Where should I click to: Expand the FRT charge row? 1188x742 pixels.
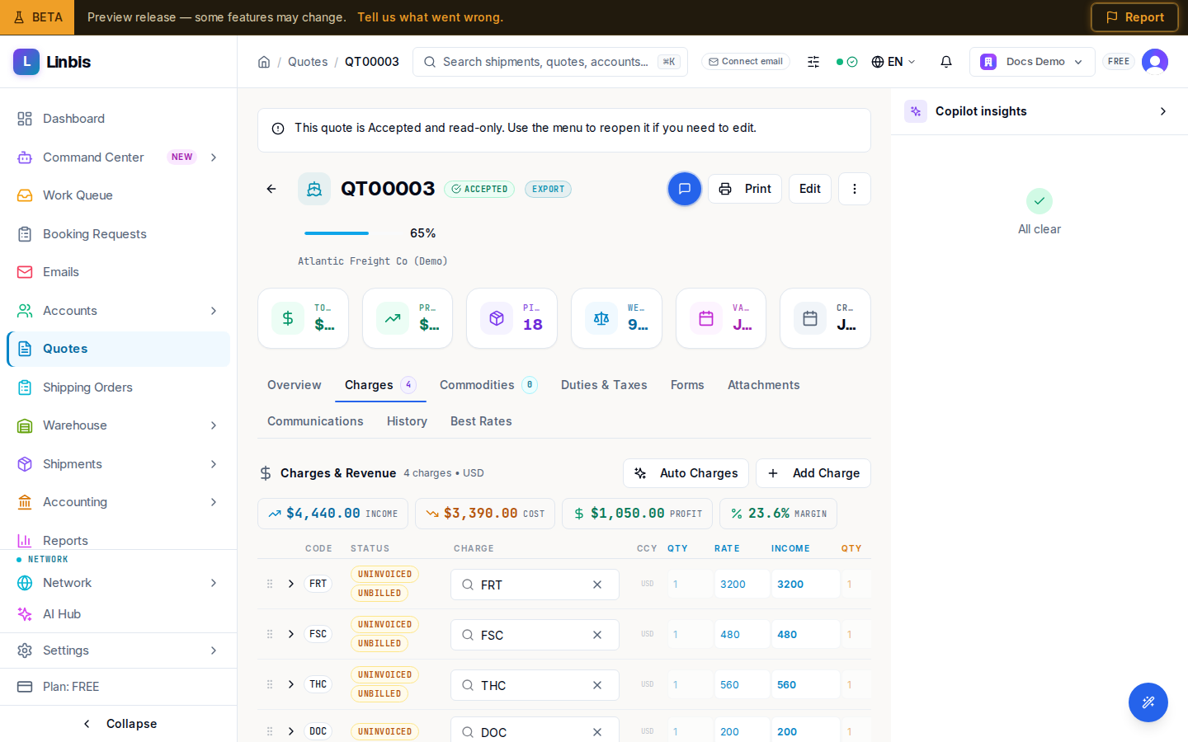pyautogui.click(x=291, y=584)
